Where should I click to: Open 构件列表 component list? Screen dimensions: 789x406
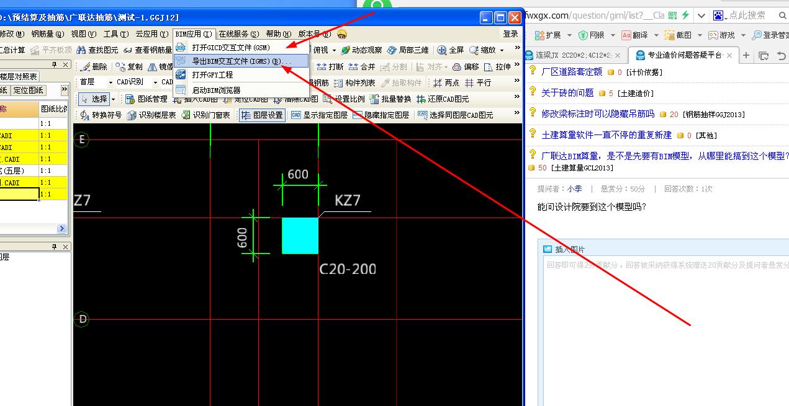[x=354, y=82]
